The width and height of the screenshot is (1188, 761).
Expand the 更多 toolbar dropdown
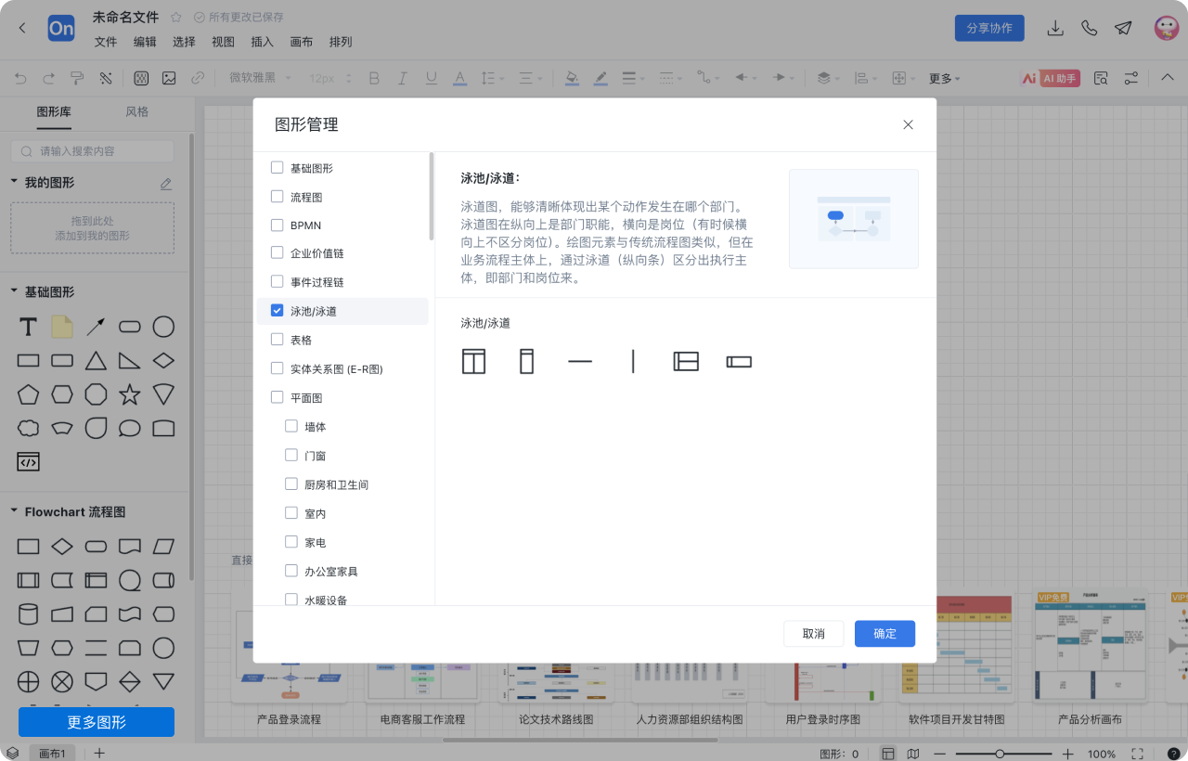coord(940,78)
